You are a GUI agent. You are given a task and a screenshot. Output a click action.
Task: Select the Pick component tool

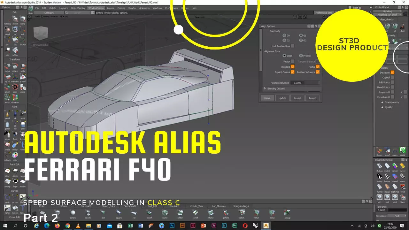[23, 20]
